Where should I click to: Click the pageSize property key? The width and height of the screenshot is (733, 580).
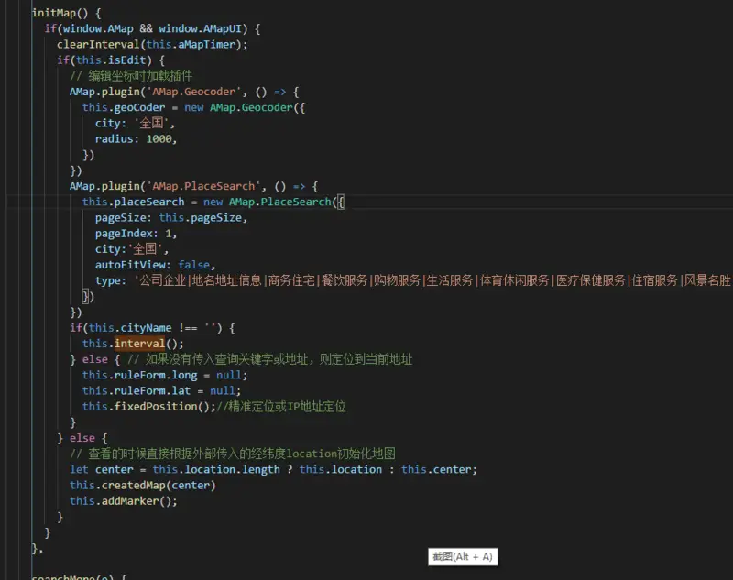tap(120, 218)
